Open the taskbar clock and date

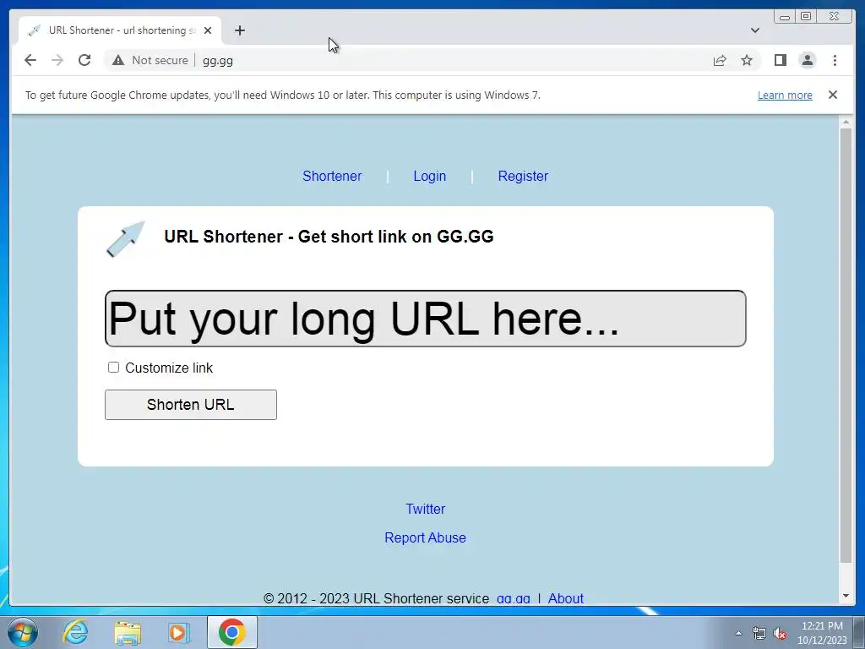(x=822, y=633)
